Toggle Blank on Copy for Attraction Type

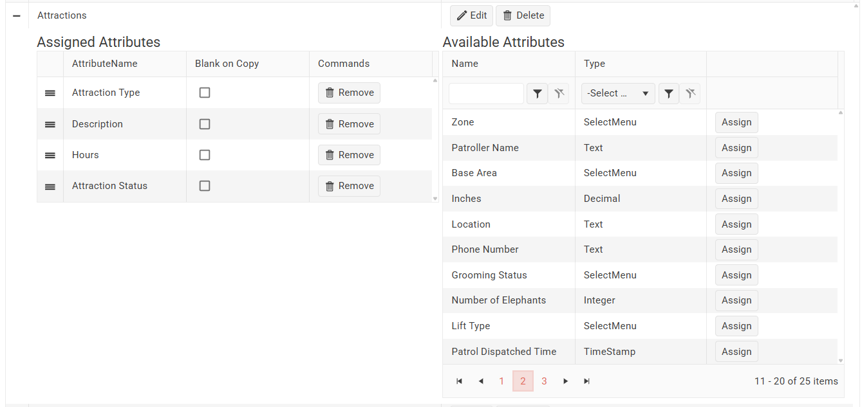click(x=205, y=93)
